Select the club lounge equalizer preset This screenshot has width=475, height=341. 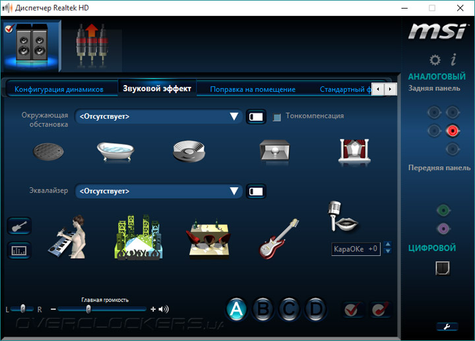pyautogui.click(x=208, y=239)
